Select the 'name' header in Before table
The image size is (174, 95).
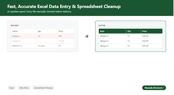tap(24, 31)
